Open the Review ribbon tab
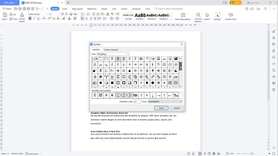 (x=104, y=9)
